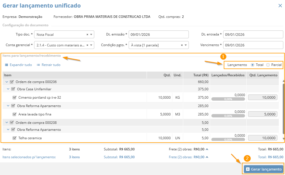
Task: Click the Areia lavada progress bar
Action: click(x=228, y=116)
